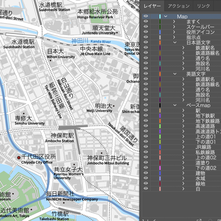Expand the 地下鉄線路 sublayer

click(x=184, y=121)
